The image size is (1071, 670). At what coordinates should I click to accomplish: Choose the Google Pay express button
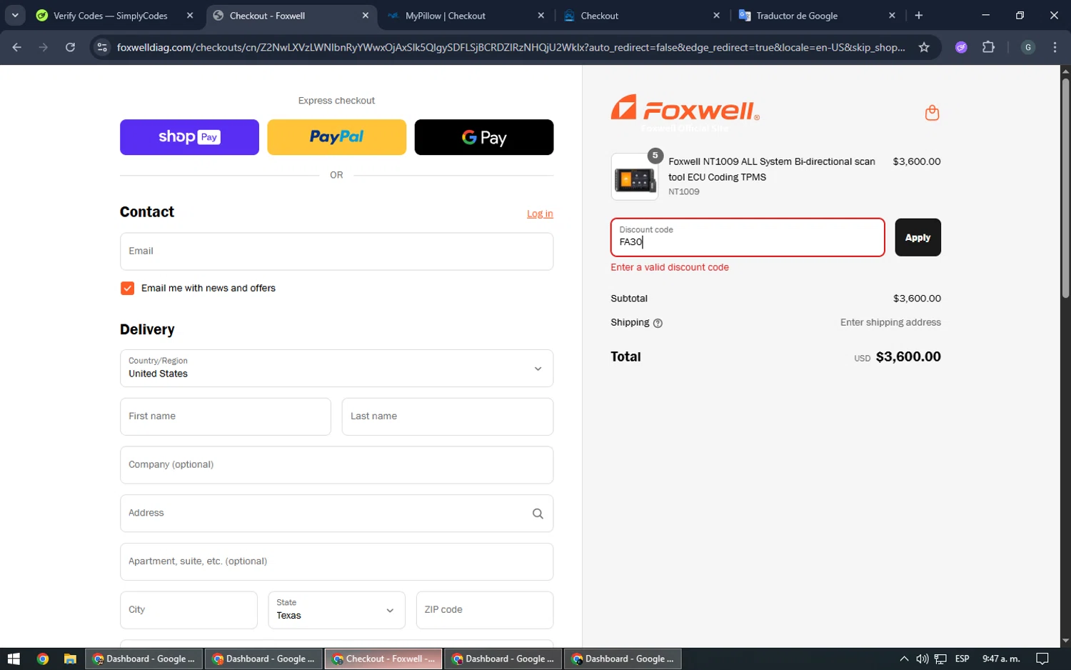[x=484, y=137]
